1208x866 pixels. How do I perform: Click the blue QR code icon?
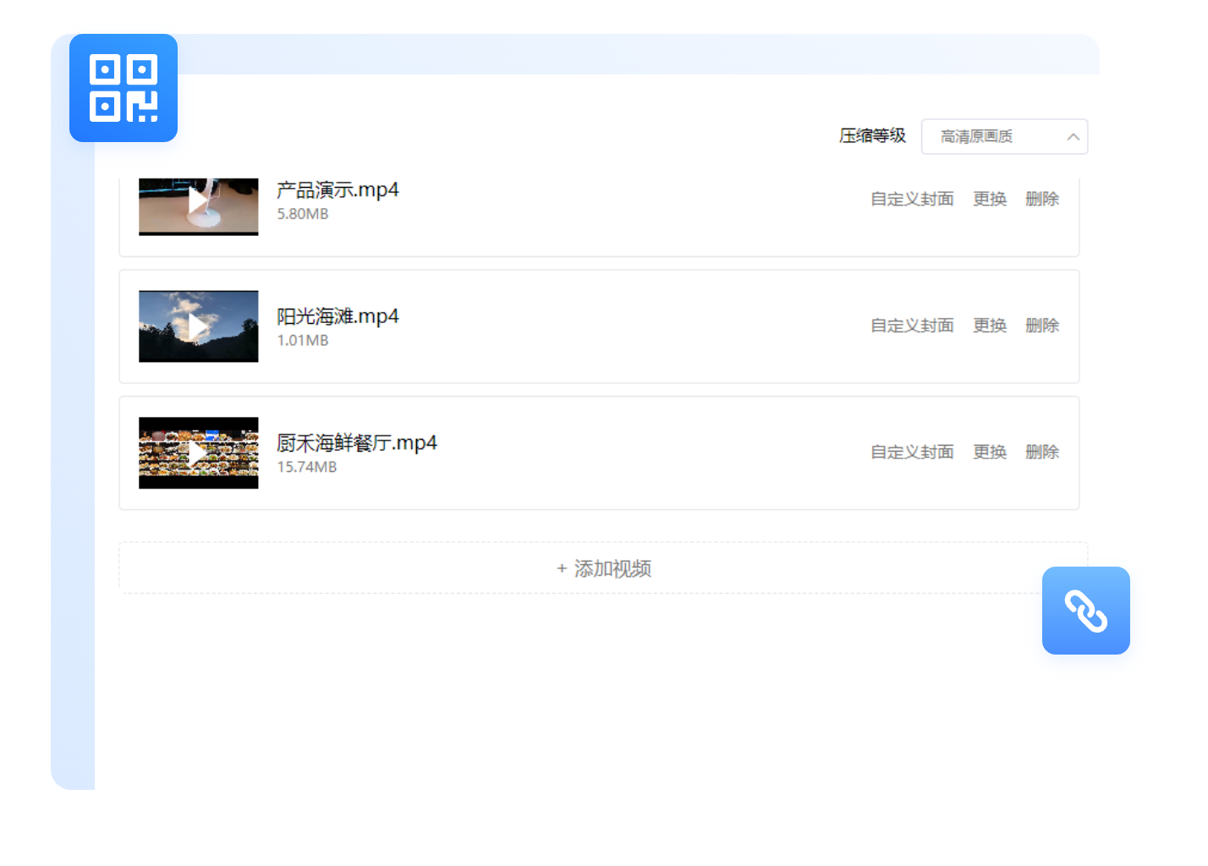[124, 88]
